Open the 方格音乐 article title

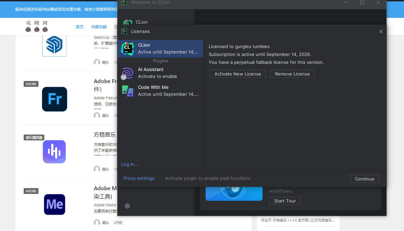tap(105, 135)
